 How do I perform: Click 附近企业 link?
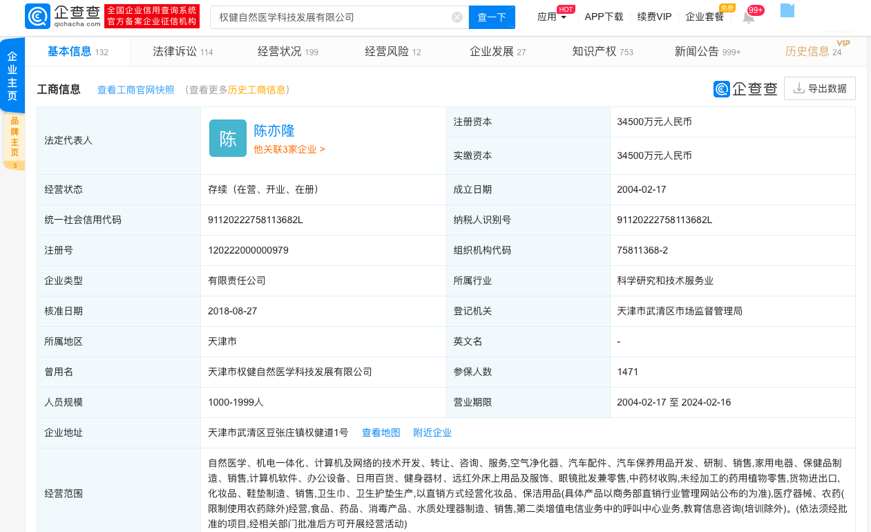(432, 433)
